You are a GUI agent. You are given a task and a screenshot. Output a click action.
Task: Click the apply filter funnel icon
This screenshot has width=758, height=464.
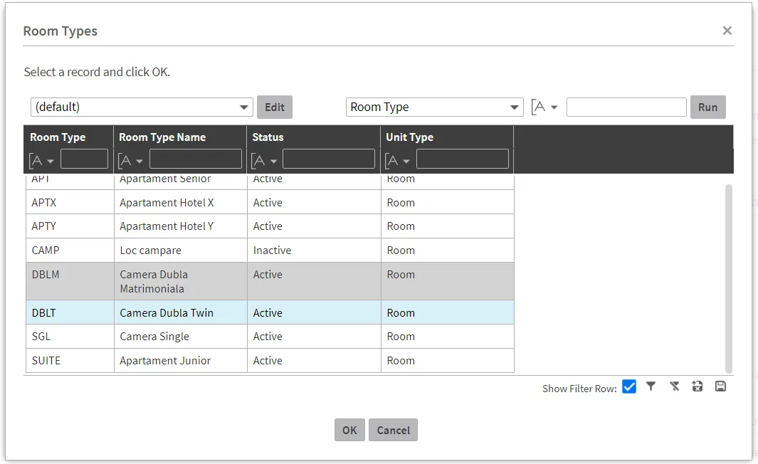click(651, 386)
